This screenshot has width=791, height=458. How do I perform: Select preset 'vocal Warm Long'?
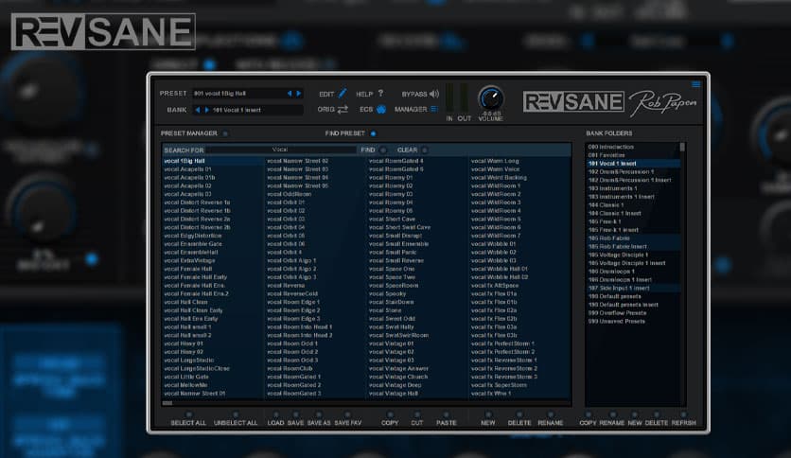tap(495, 161)
